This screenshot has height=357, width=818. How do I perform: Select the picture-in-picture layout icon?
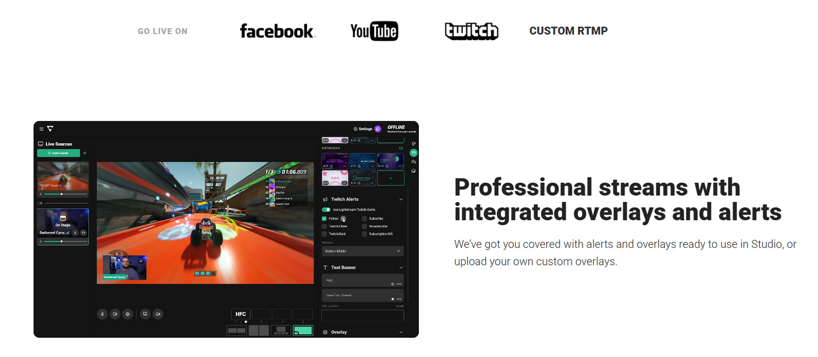[x=303, y=330]
